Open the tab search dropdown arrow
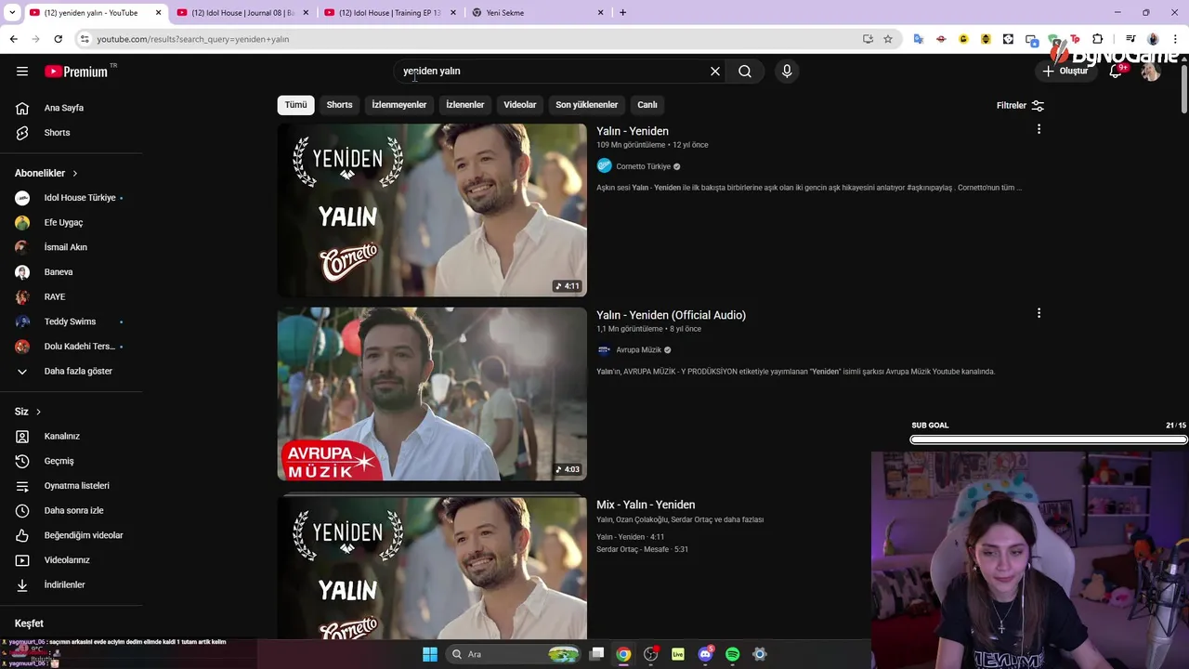This screenshot has width=1189, height=669. tap(12, 13)
